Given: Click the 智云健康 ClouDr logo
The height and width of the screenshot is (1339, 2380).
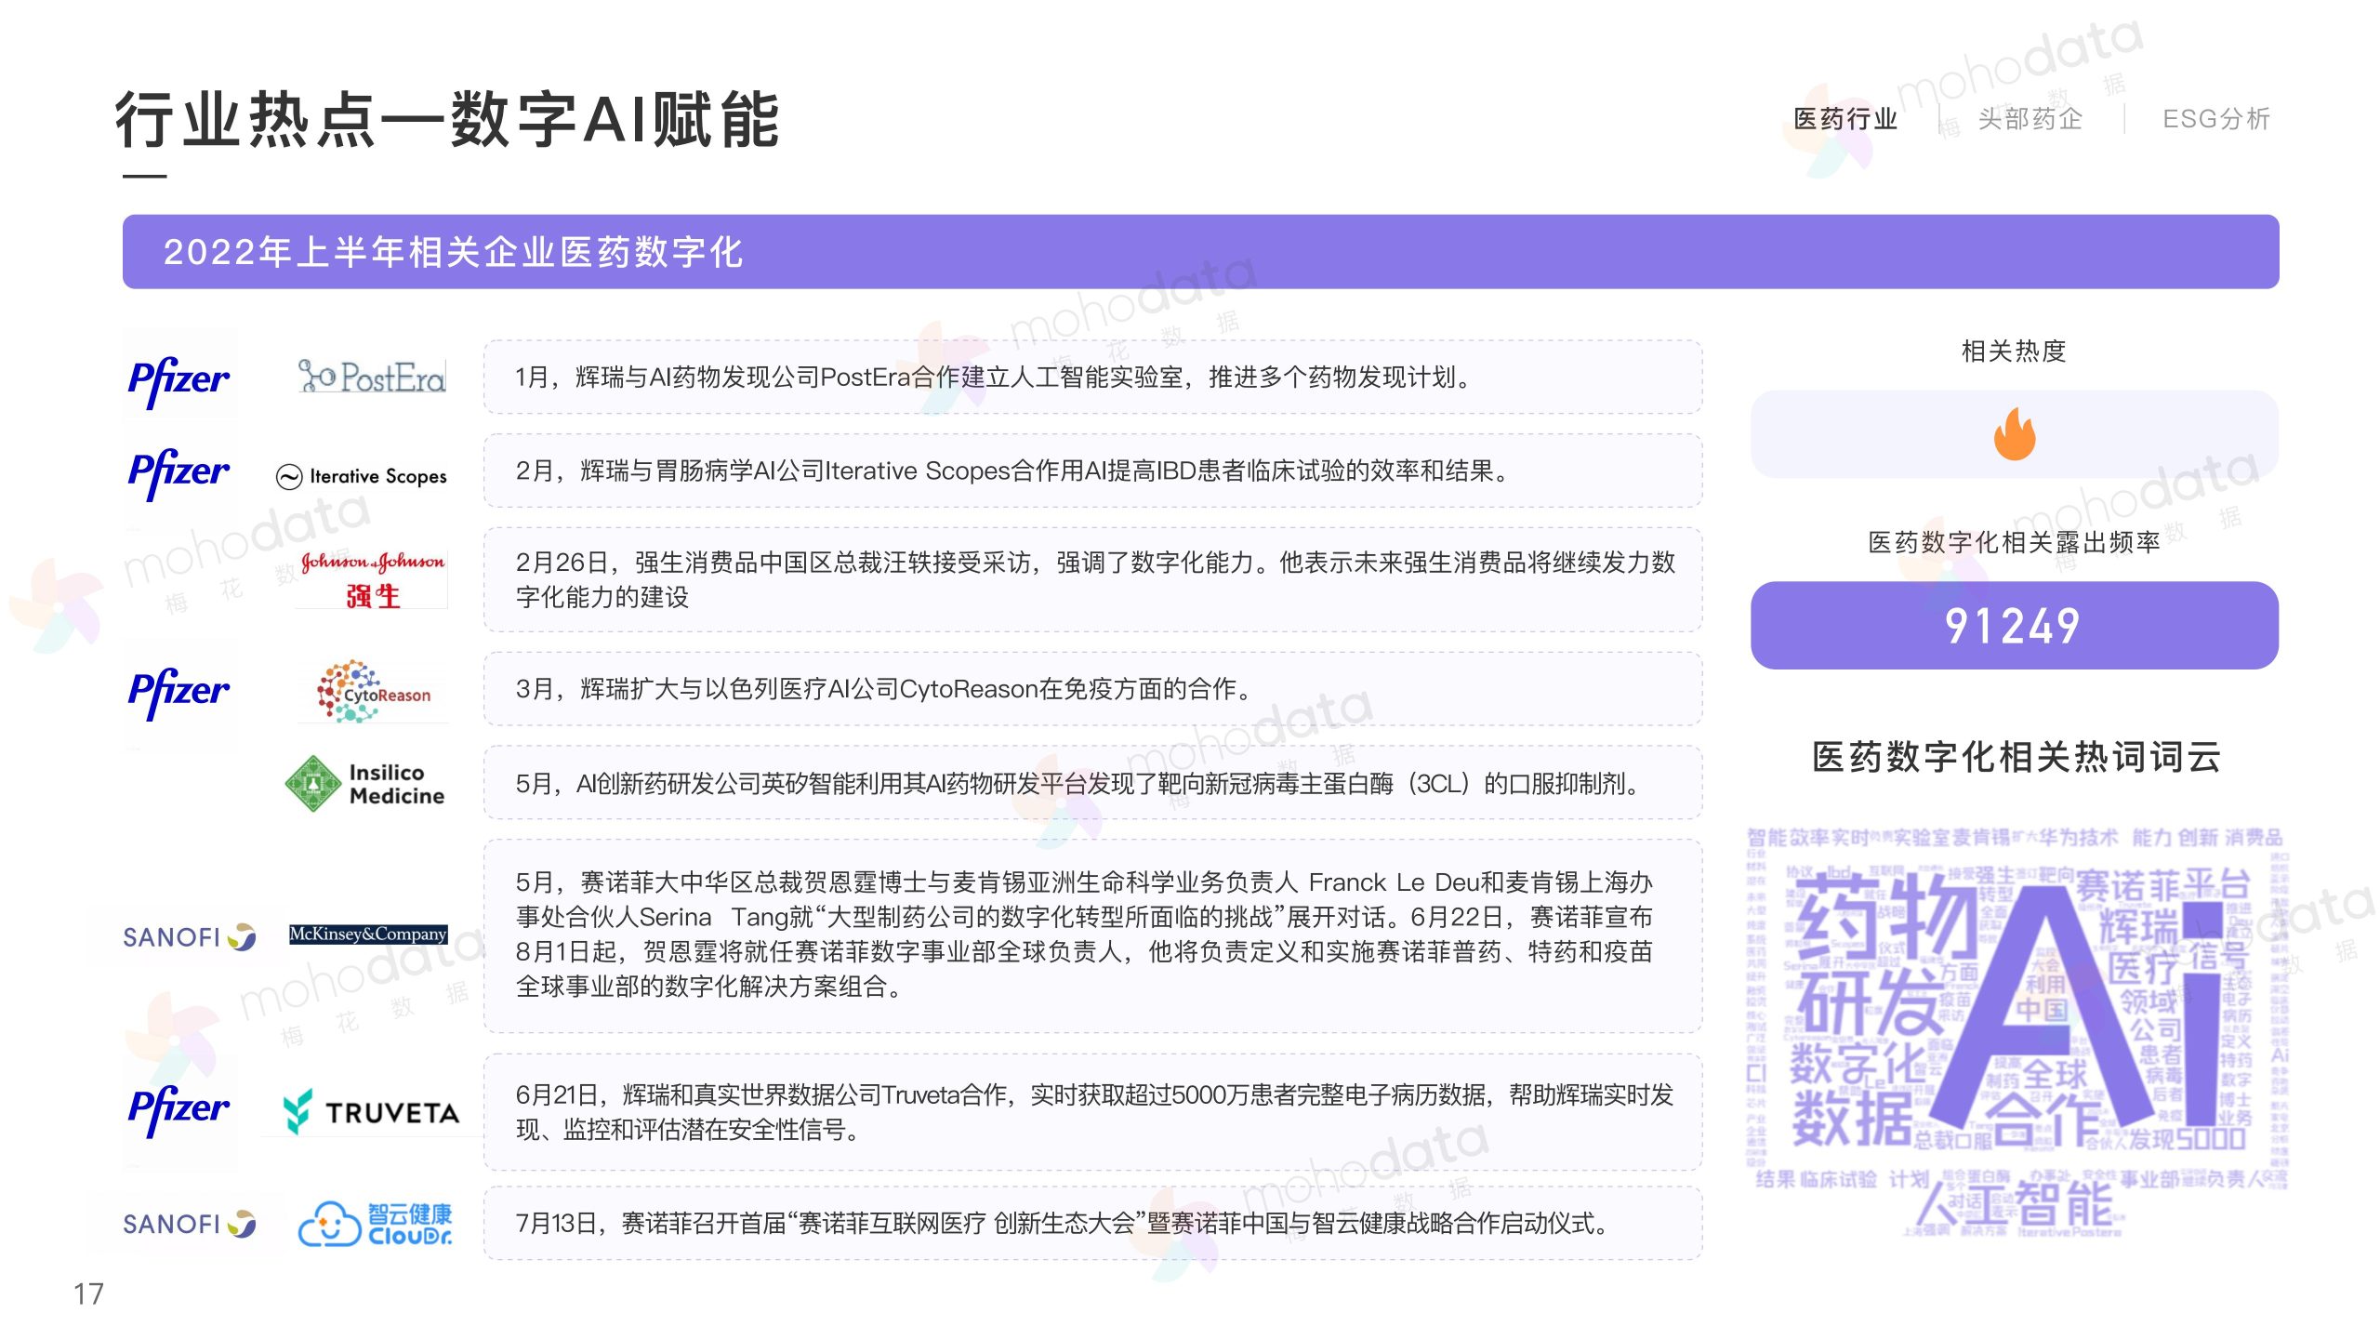Looking at the screenshot, I should [376, 1224].
